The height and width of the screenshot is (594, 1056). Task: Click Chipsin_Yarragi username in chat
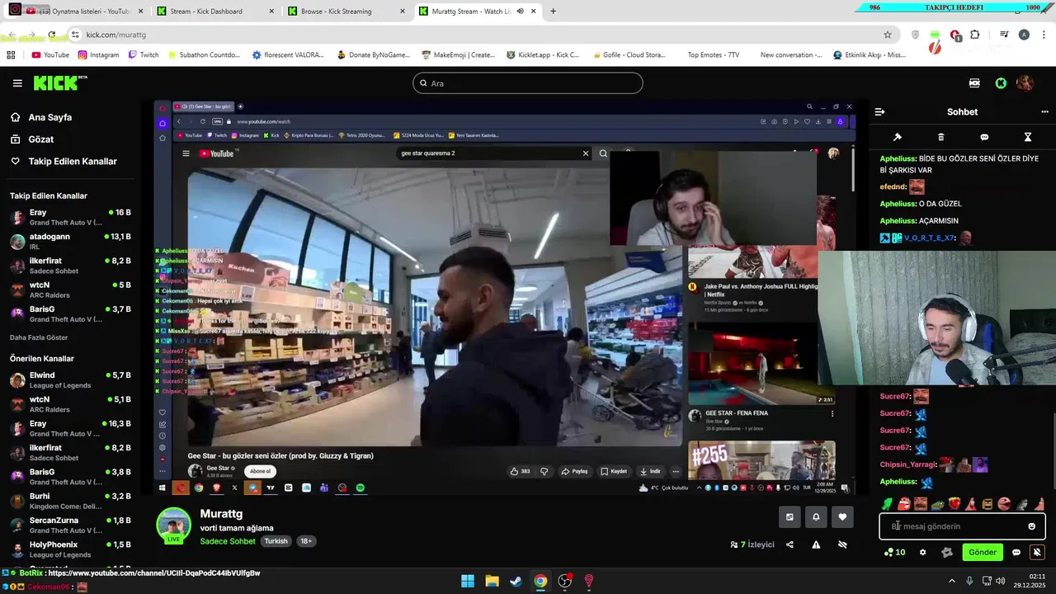907,464
